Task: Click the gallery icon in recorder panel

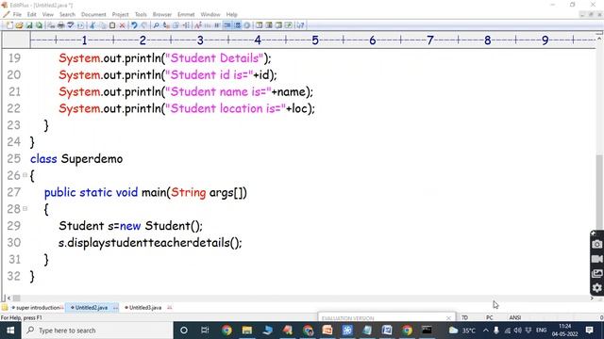Action: (x=596, y=274)
